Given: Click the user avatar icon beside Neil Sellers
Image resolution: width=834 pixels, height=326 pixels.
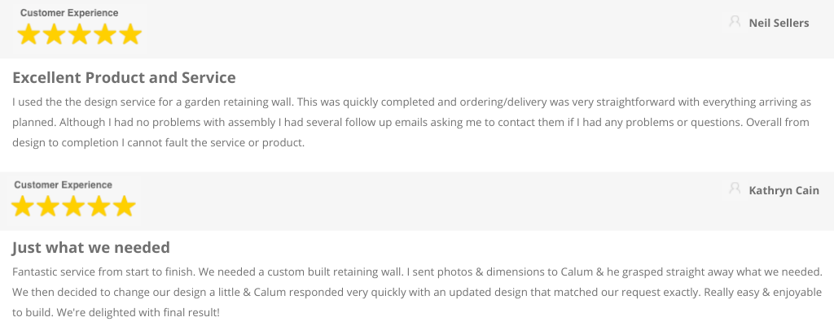Looking at the screenshot, I should [735, 22].
